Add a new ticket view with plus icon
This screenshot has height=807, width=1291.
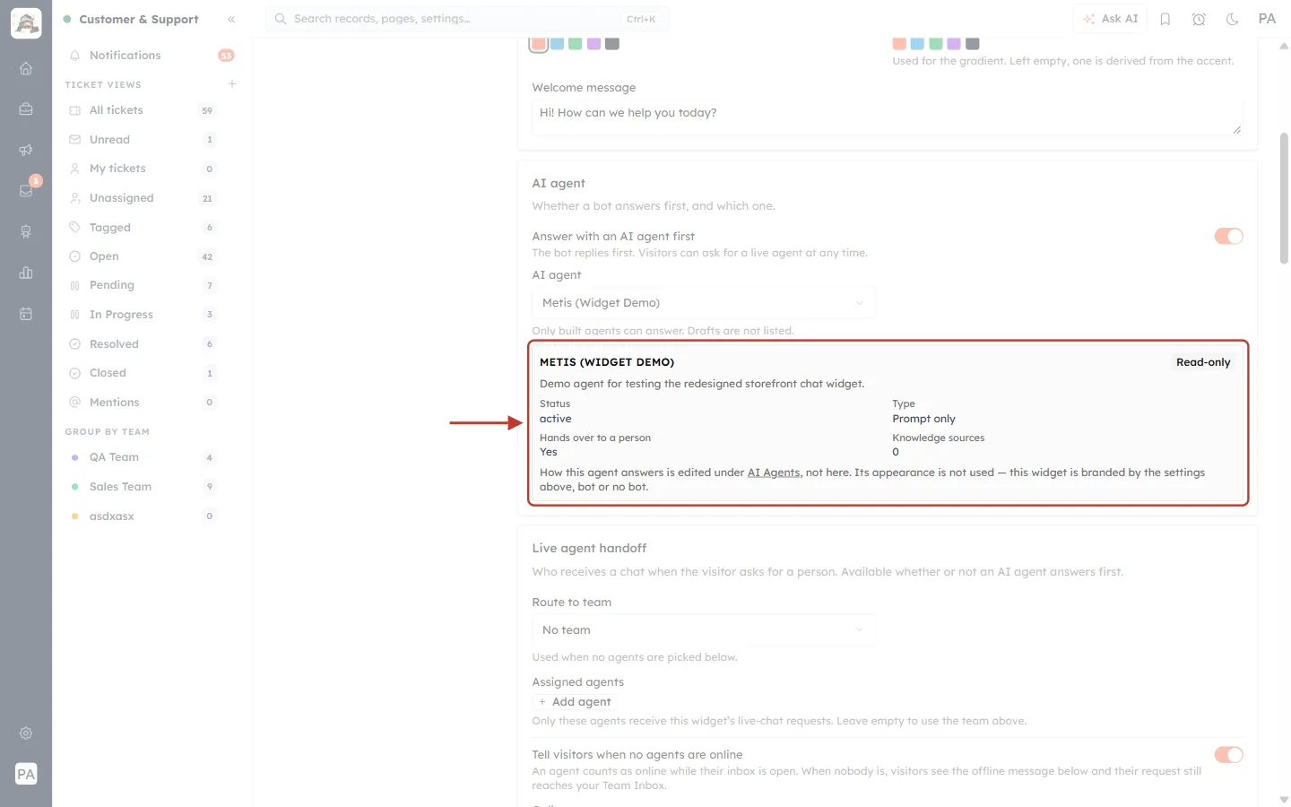pos(232,84)
